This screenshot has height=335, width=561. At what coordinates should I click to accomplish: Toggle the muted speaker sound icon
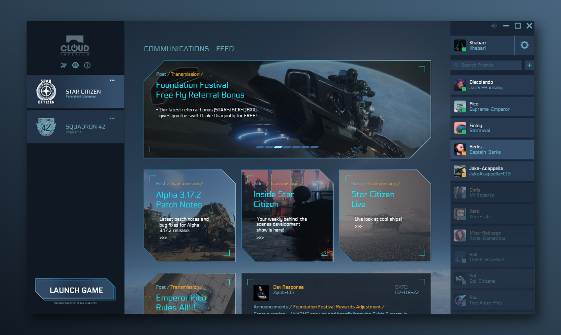[494, 26]
